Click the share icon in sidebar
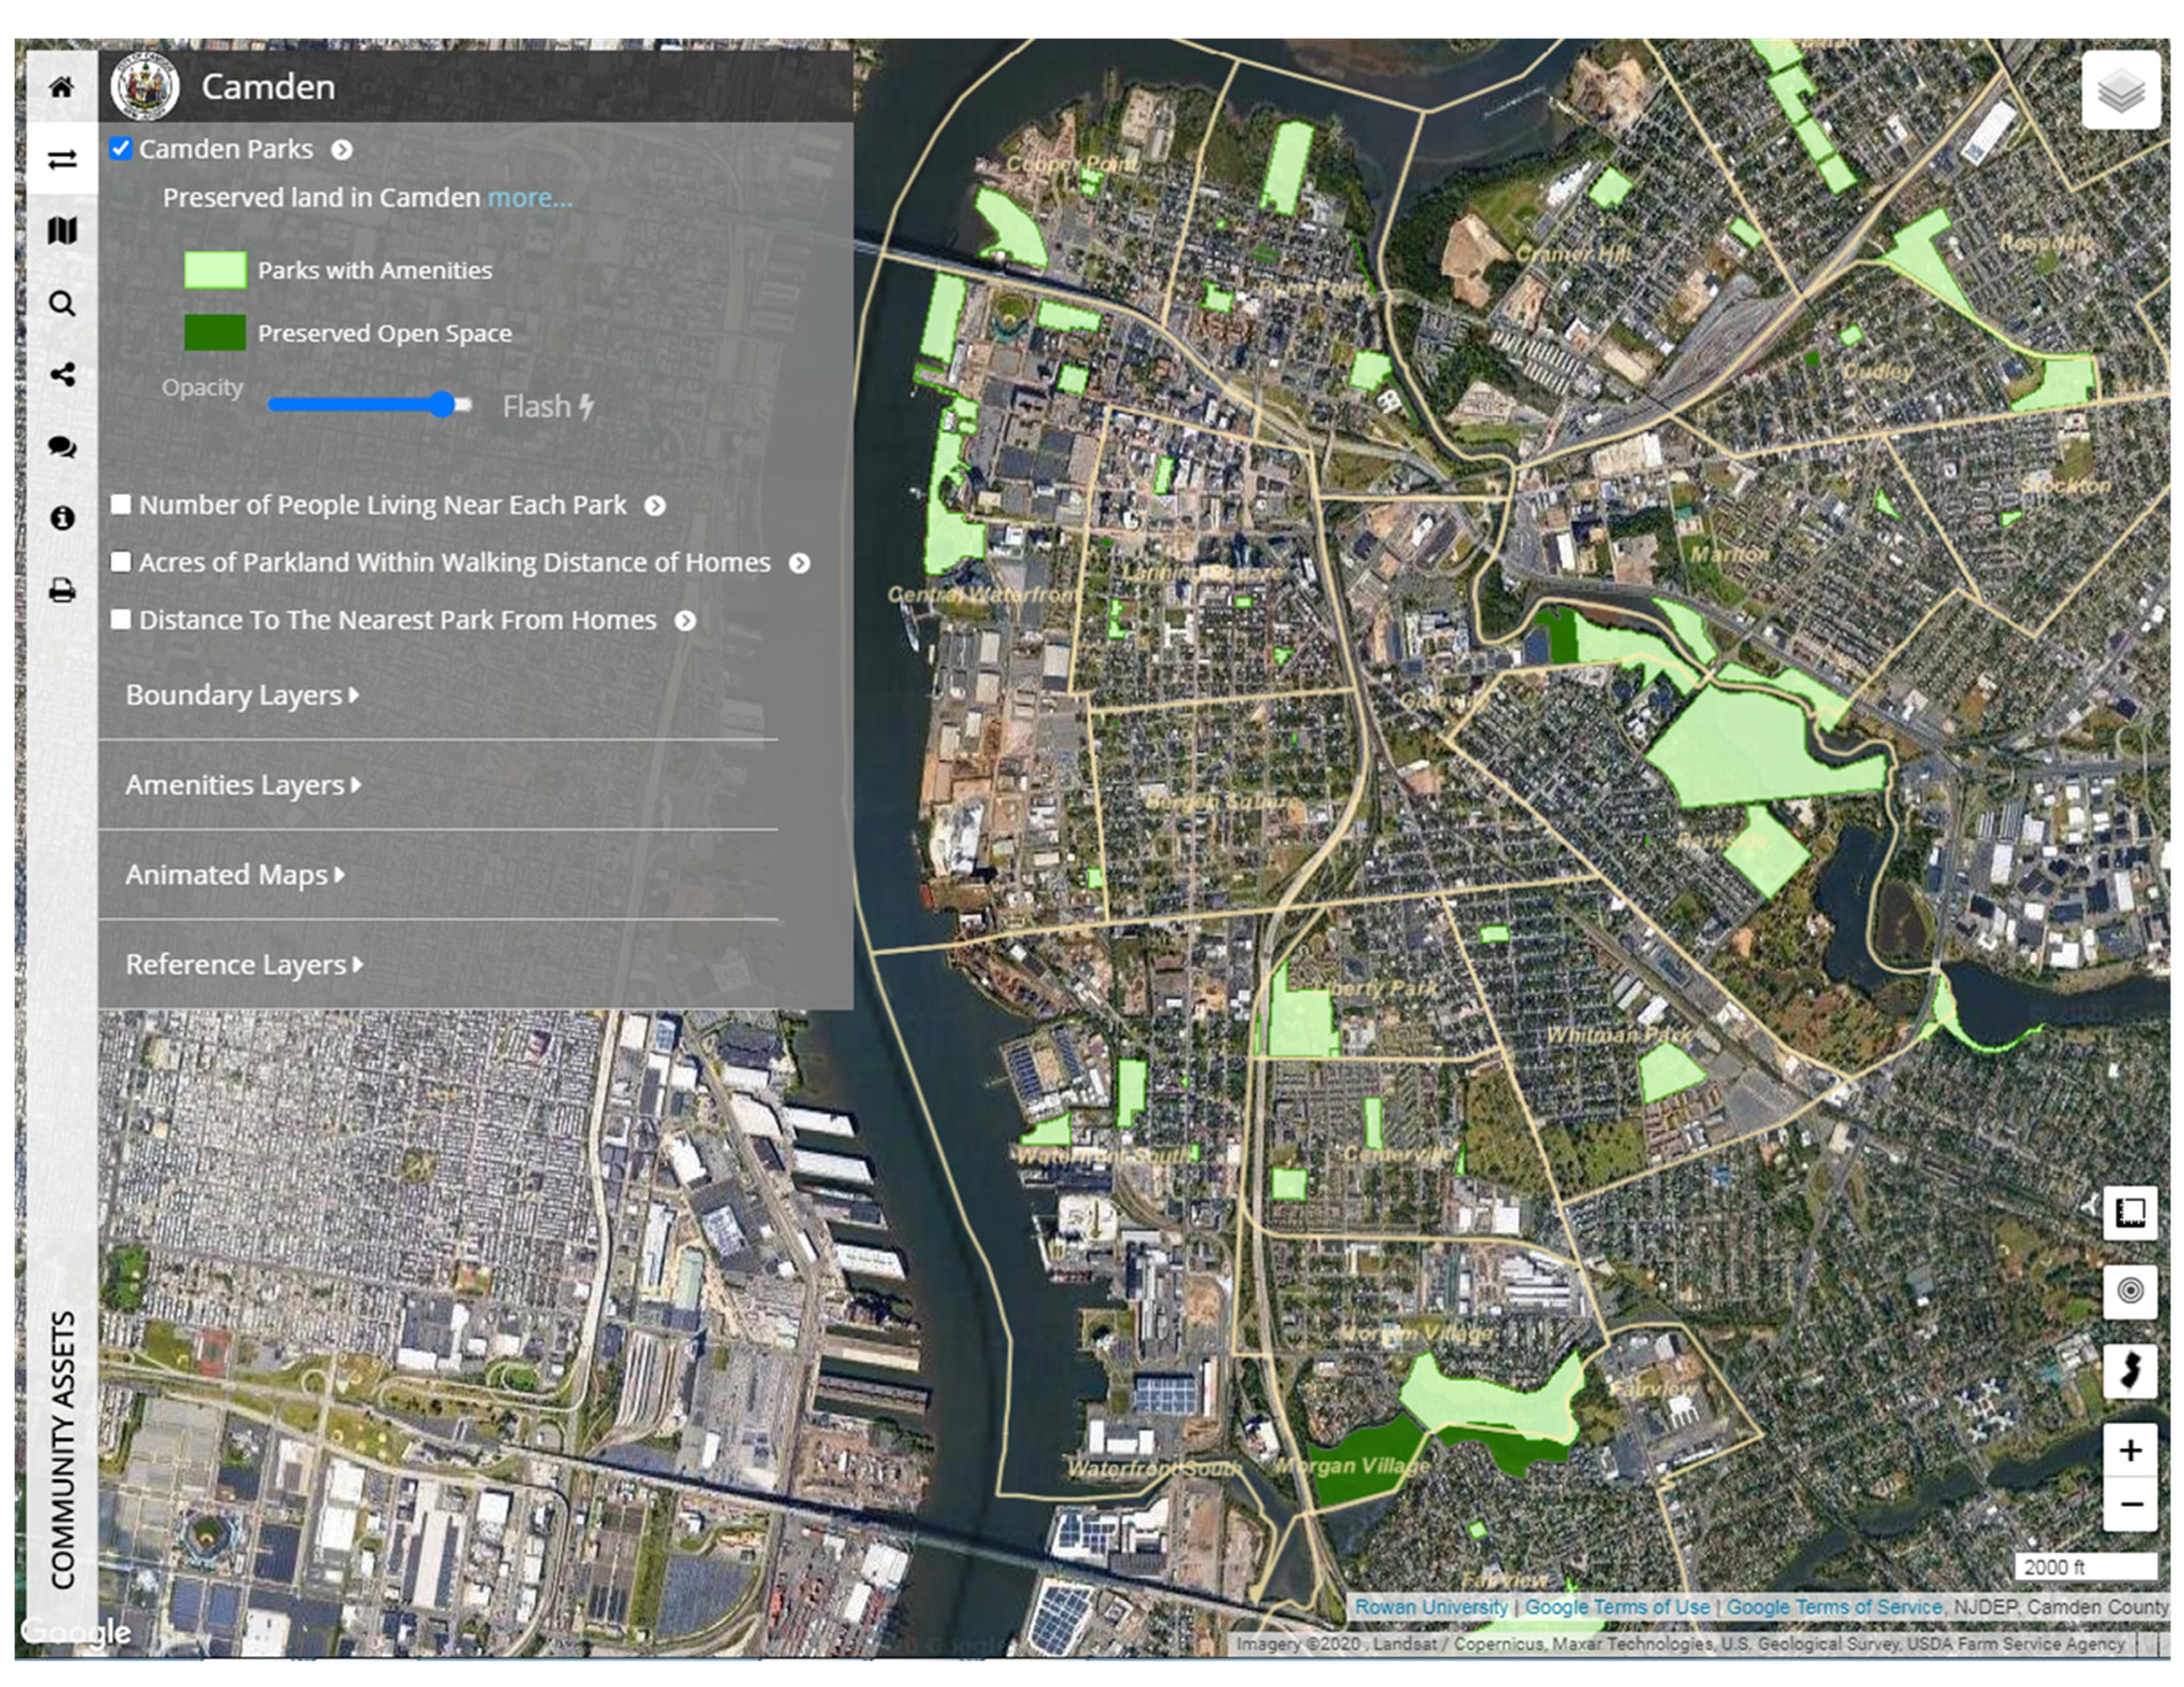The image size is (2184, 1687). (61, 374)
